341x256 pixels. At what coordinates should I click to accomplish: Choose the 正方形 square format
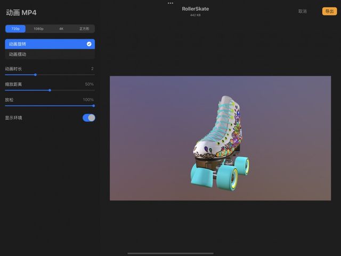point(84,29)
